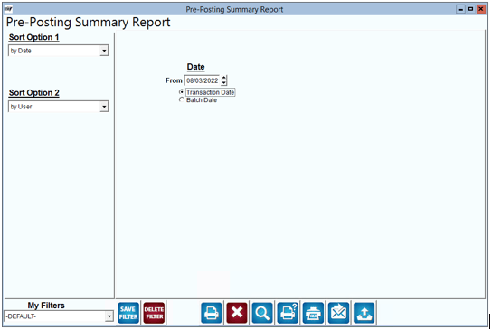Minimize the Pre-Posting Summary Report window

coord(460,9)
